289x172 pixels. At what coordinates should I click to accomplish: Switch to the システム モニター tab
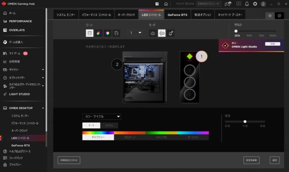[66, 15]
